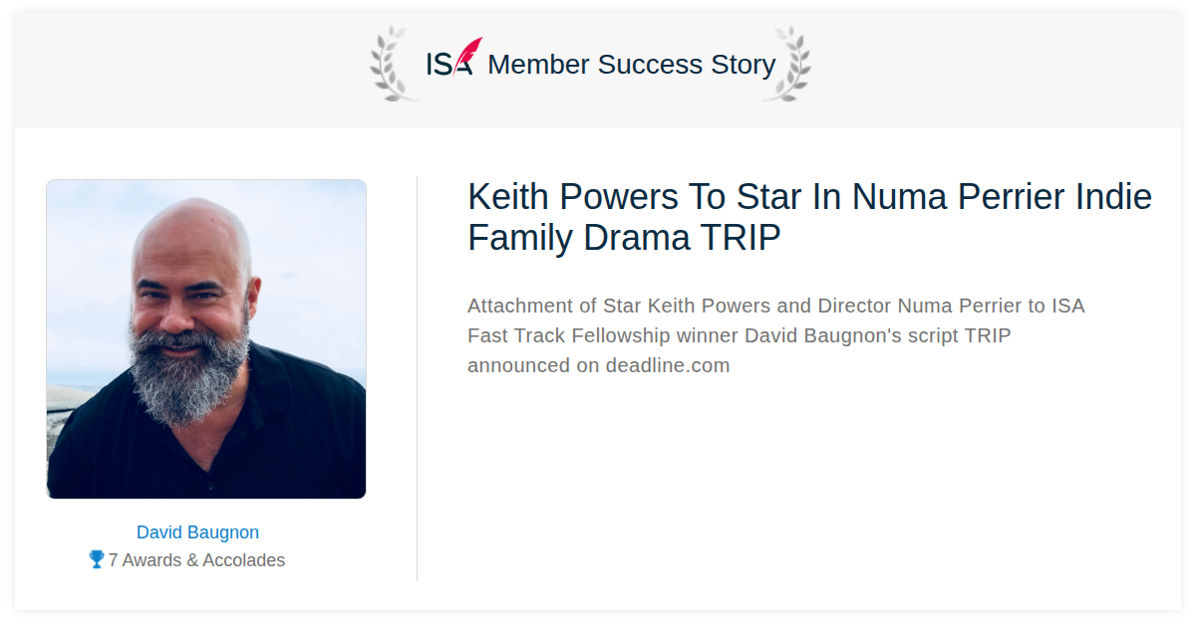Click the 7 Awards & Accolades text

point(196,560)
